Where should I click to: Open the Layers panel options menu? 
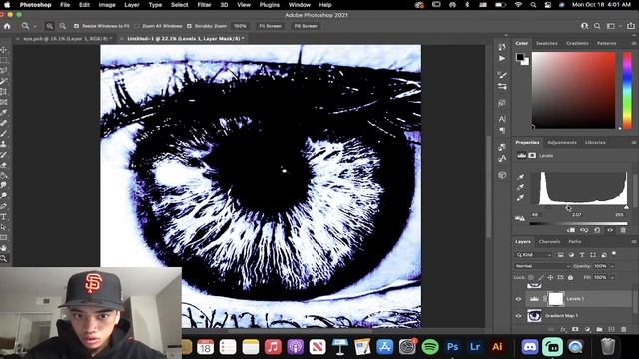point(634,241)
